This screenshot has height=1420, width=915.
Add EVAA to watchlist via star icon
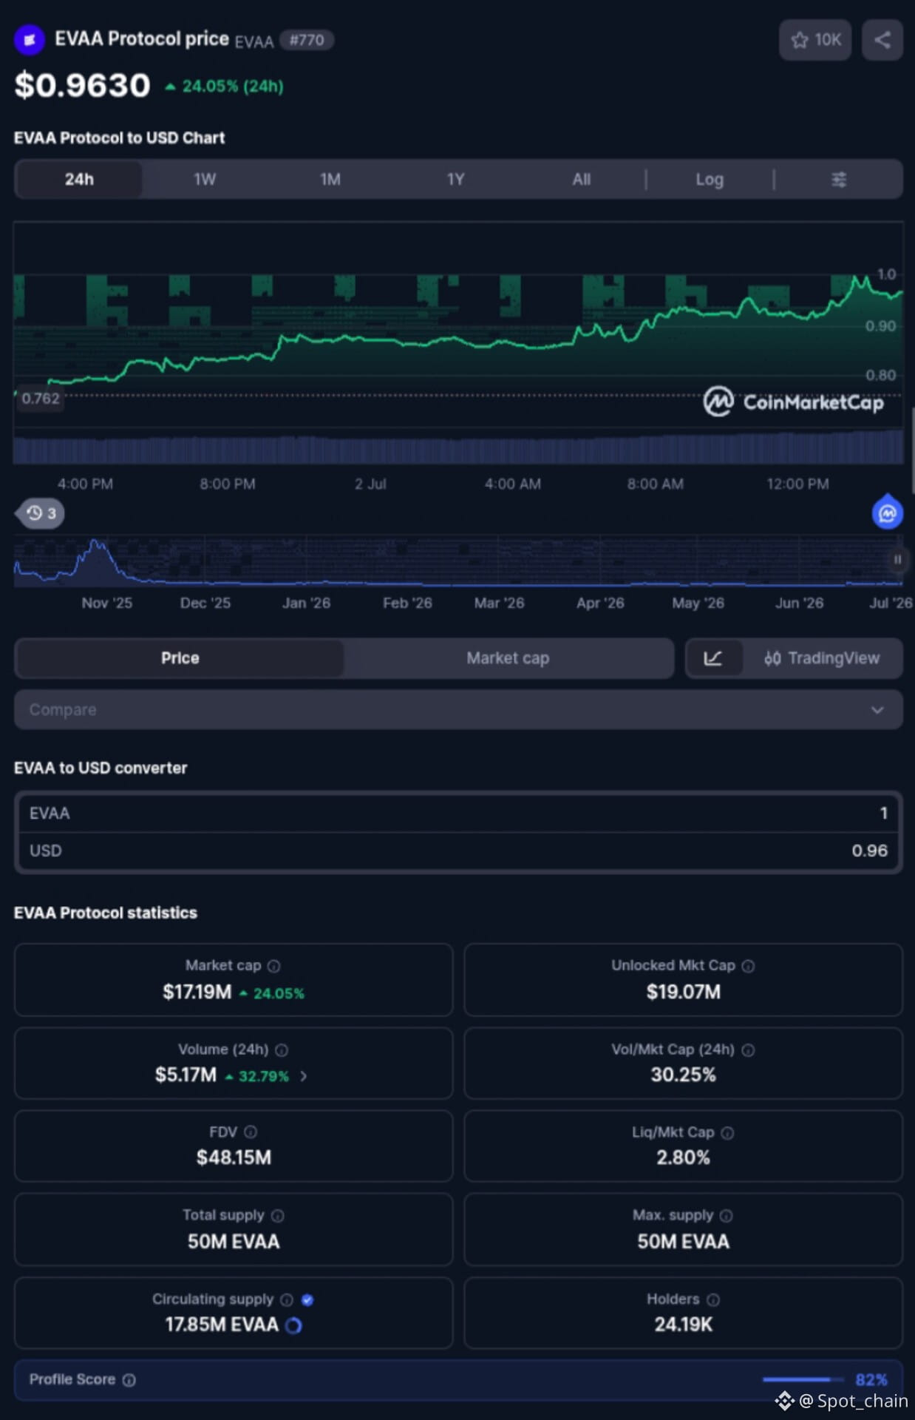pos(814,40)
